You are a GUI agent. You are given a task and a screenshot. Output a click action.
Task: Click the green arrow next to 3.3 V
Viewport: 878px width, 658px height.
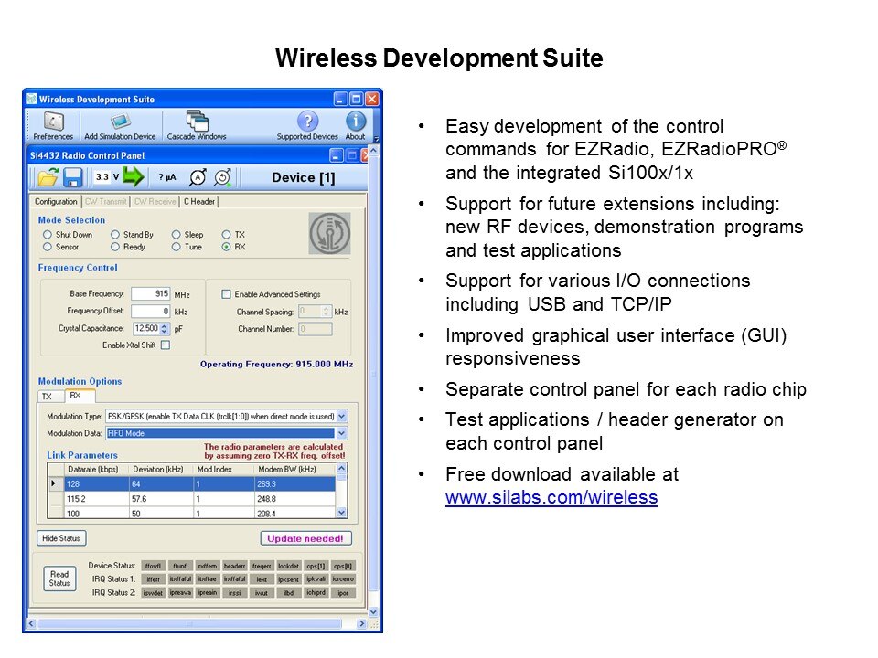134,177
